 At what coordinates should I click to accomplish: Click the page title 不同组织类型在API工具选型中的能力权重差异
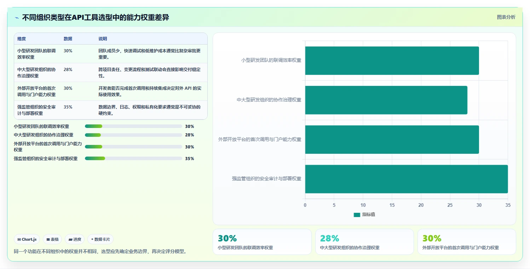[96, 17]
